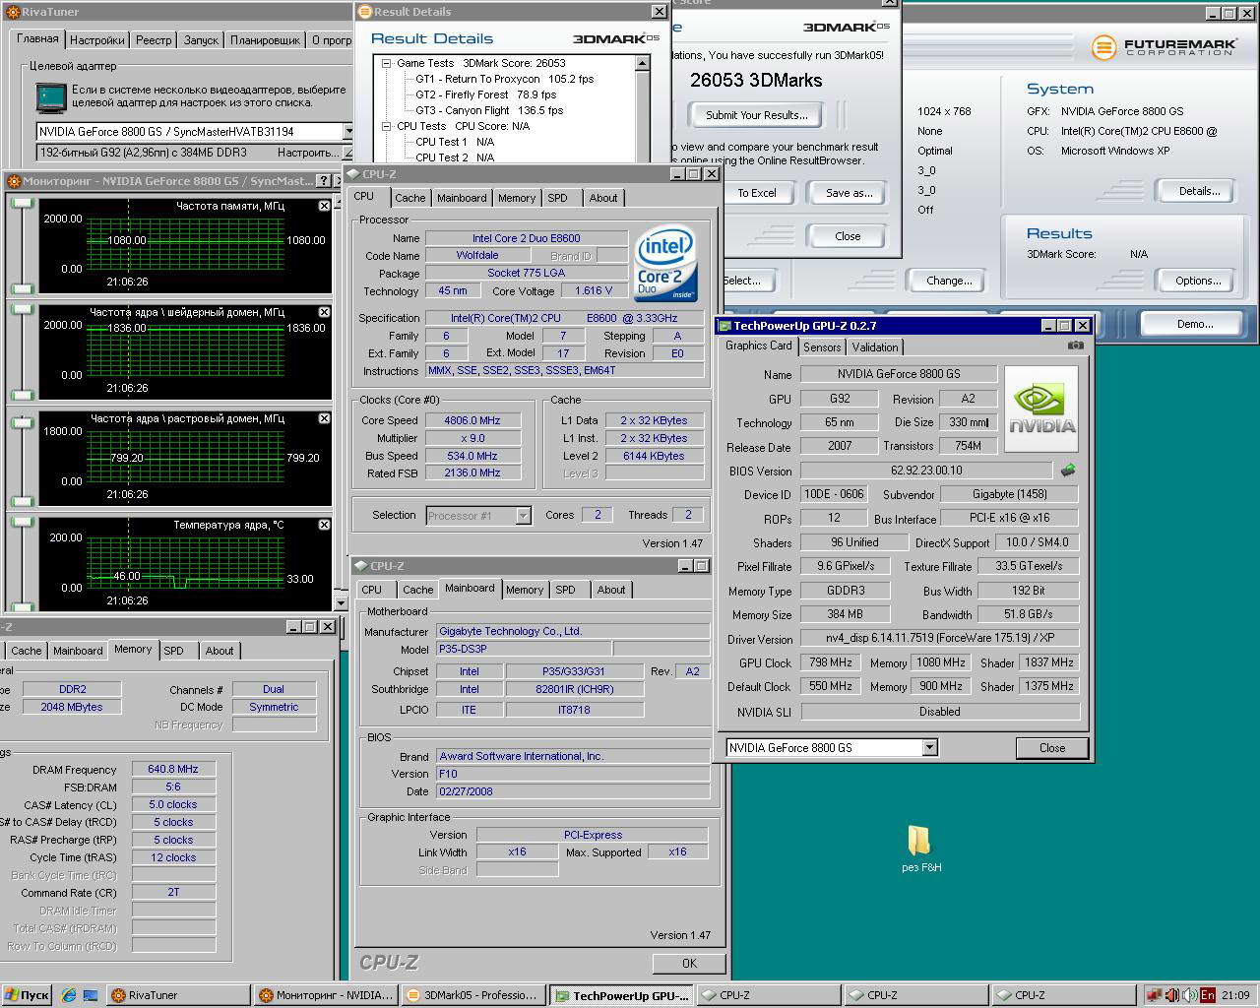Click the GPU-Z BIOS save chip icon

coord(1068,471)
